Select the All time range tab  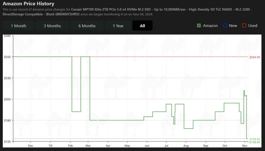[142, 26]
